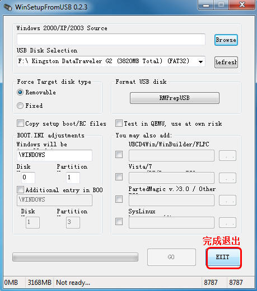Enable Additional entry in BOOT.INI checkbox
Screen dimensions: 257x291
[20, 190]
